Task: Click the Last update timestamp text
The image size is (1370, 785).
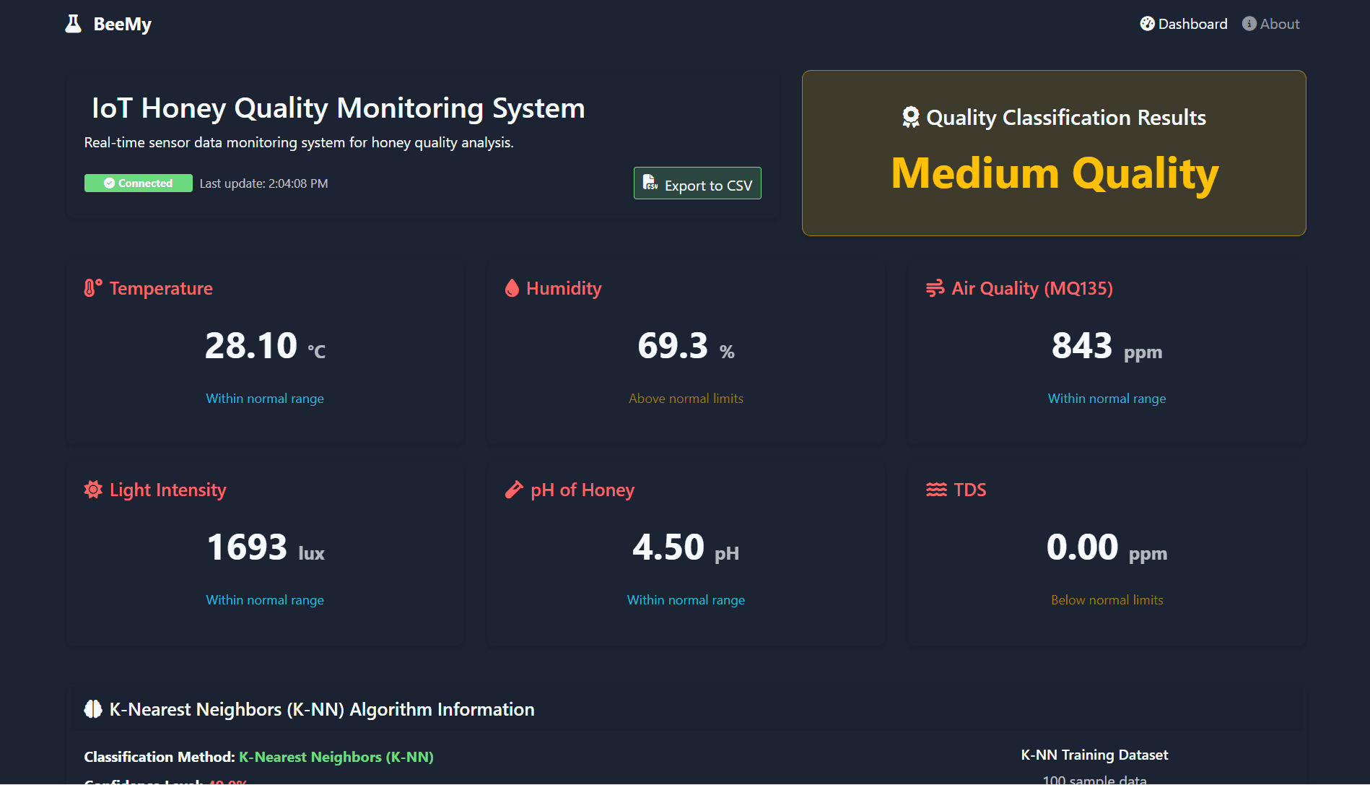Action: [x=263, y=183]
